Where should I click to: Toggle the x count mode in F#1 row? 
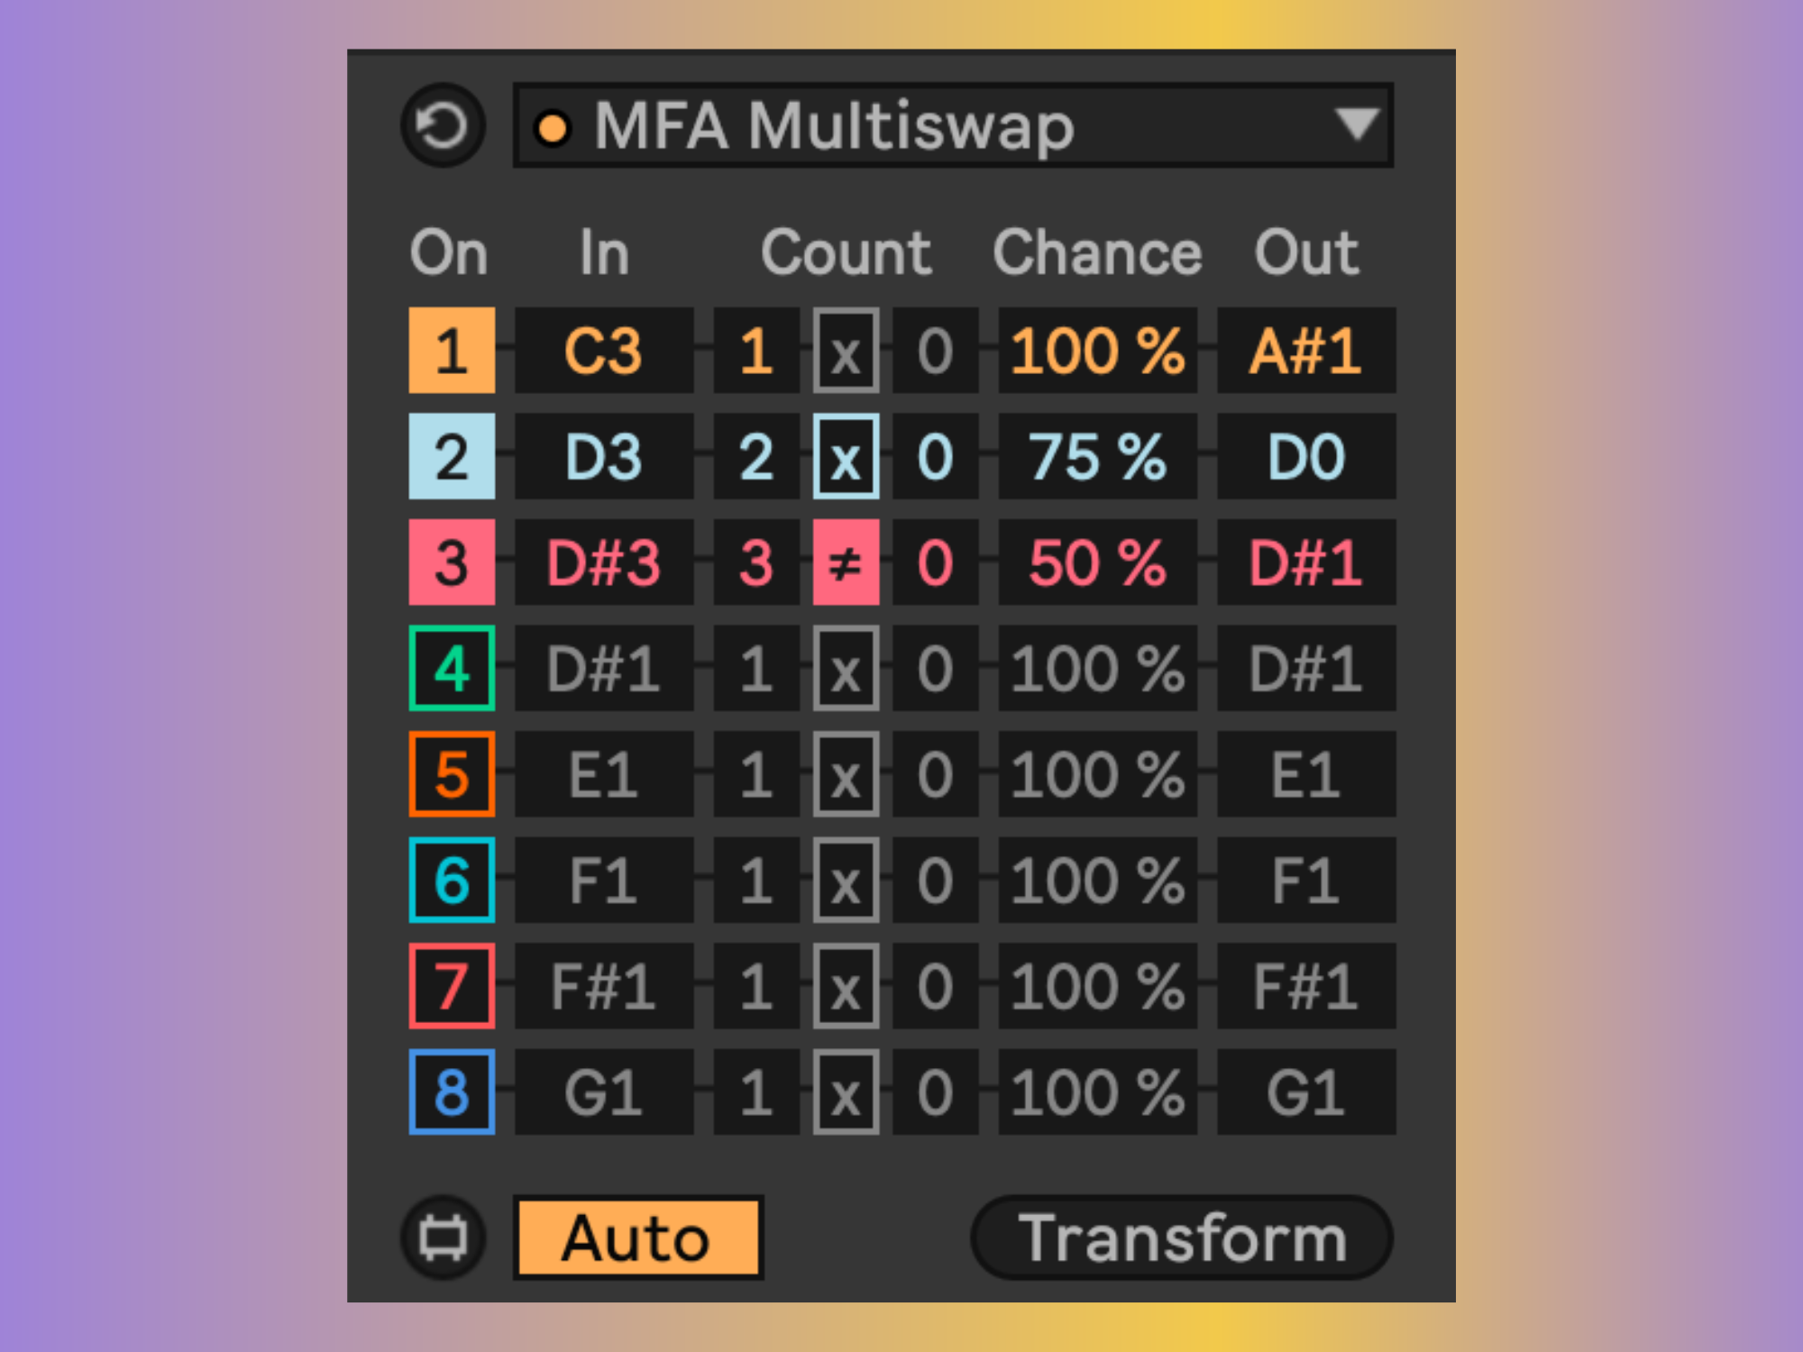846,986
